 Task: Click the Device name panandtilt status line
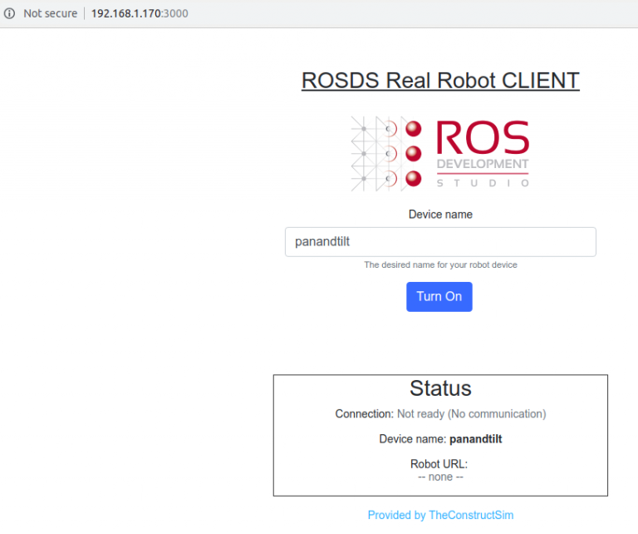[x=440, y=439]
